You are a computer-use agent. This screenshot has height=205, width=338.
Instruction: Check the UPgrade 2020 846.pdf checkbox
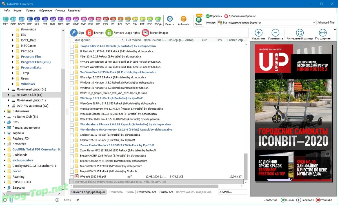[x=72, y=177]
